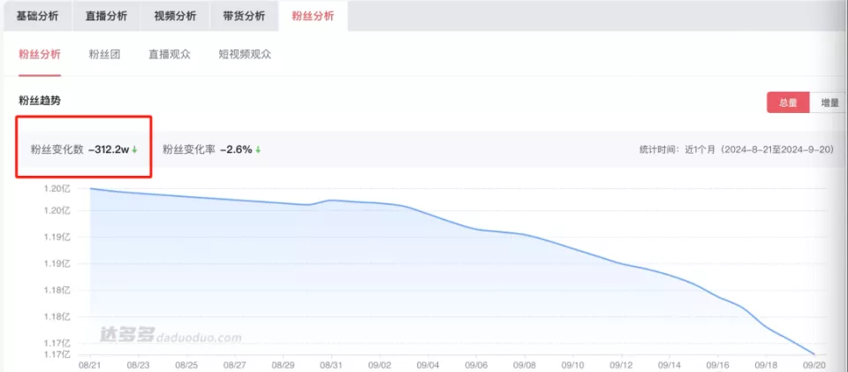
Task: Switch to the 直播分析 tab
Action: click(106, 16)
